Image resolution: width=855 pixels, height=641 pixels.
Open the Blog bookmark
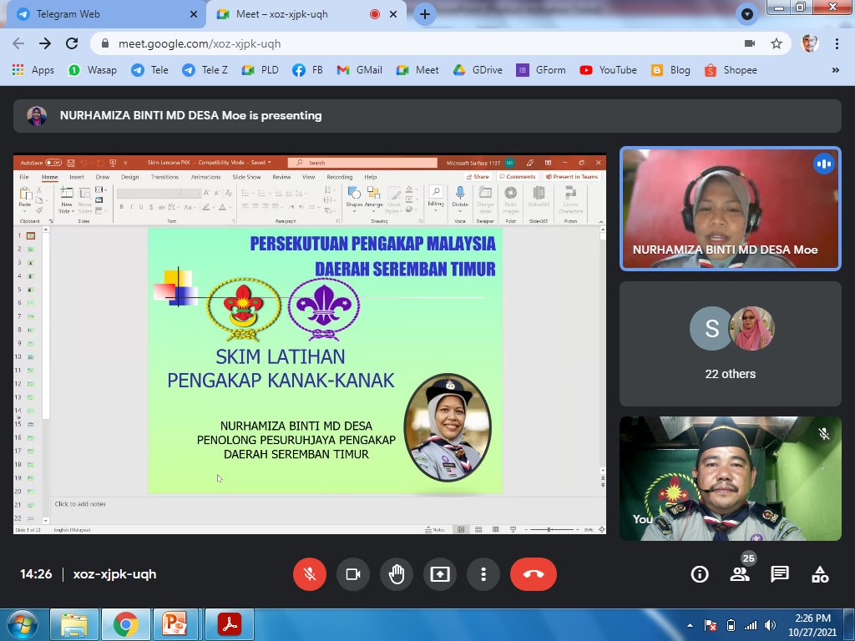pyautogui.click(x=670, y=70)
